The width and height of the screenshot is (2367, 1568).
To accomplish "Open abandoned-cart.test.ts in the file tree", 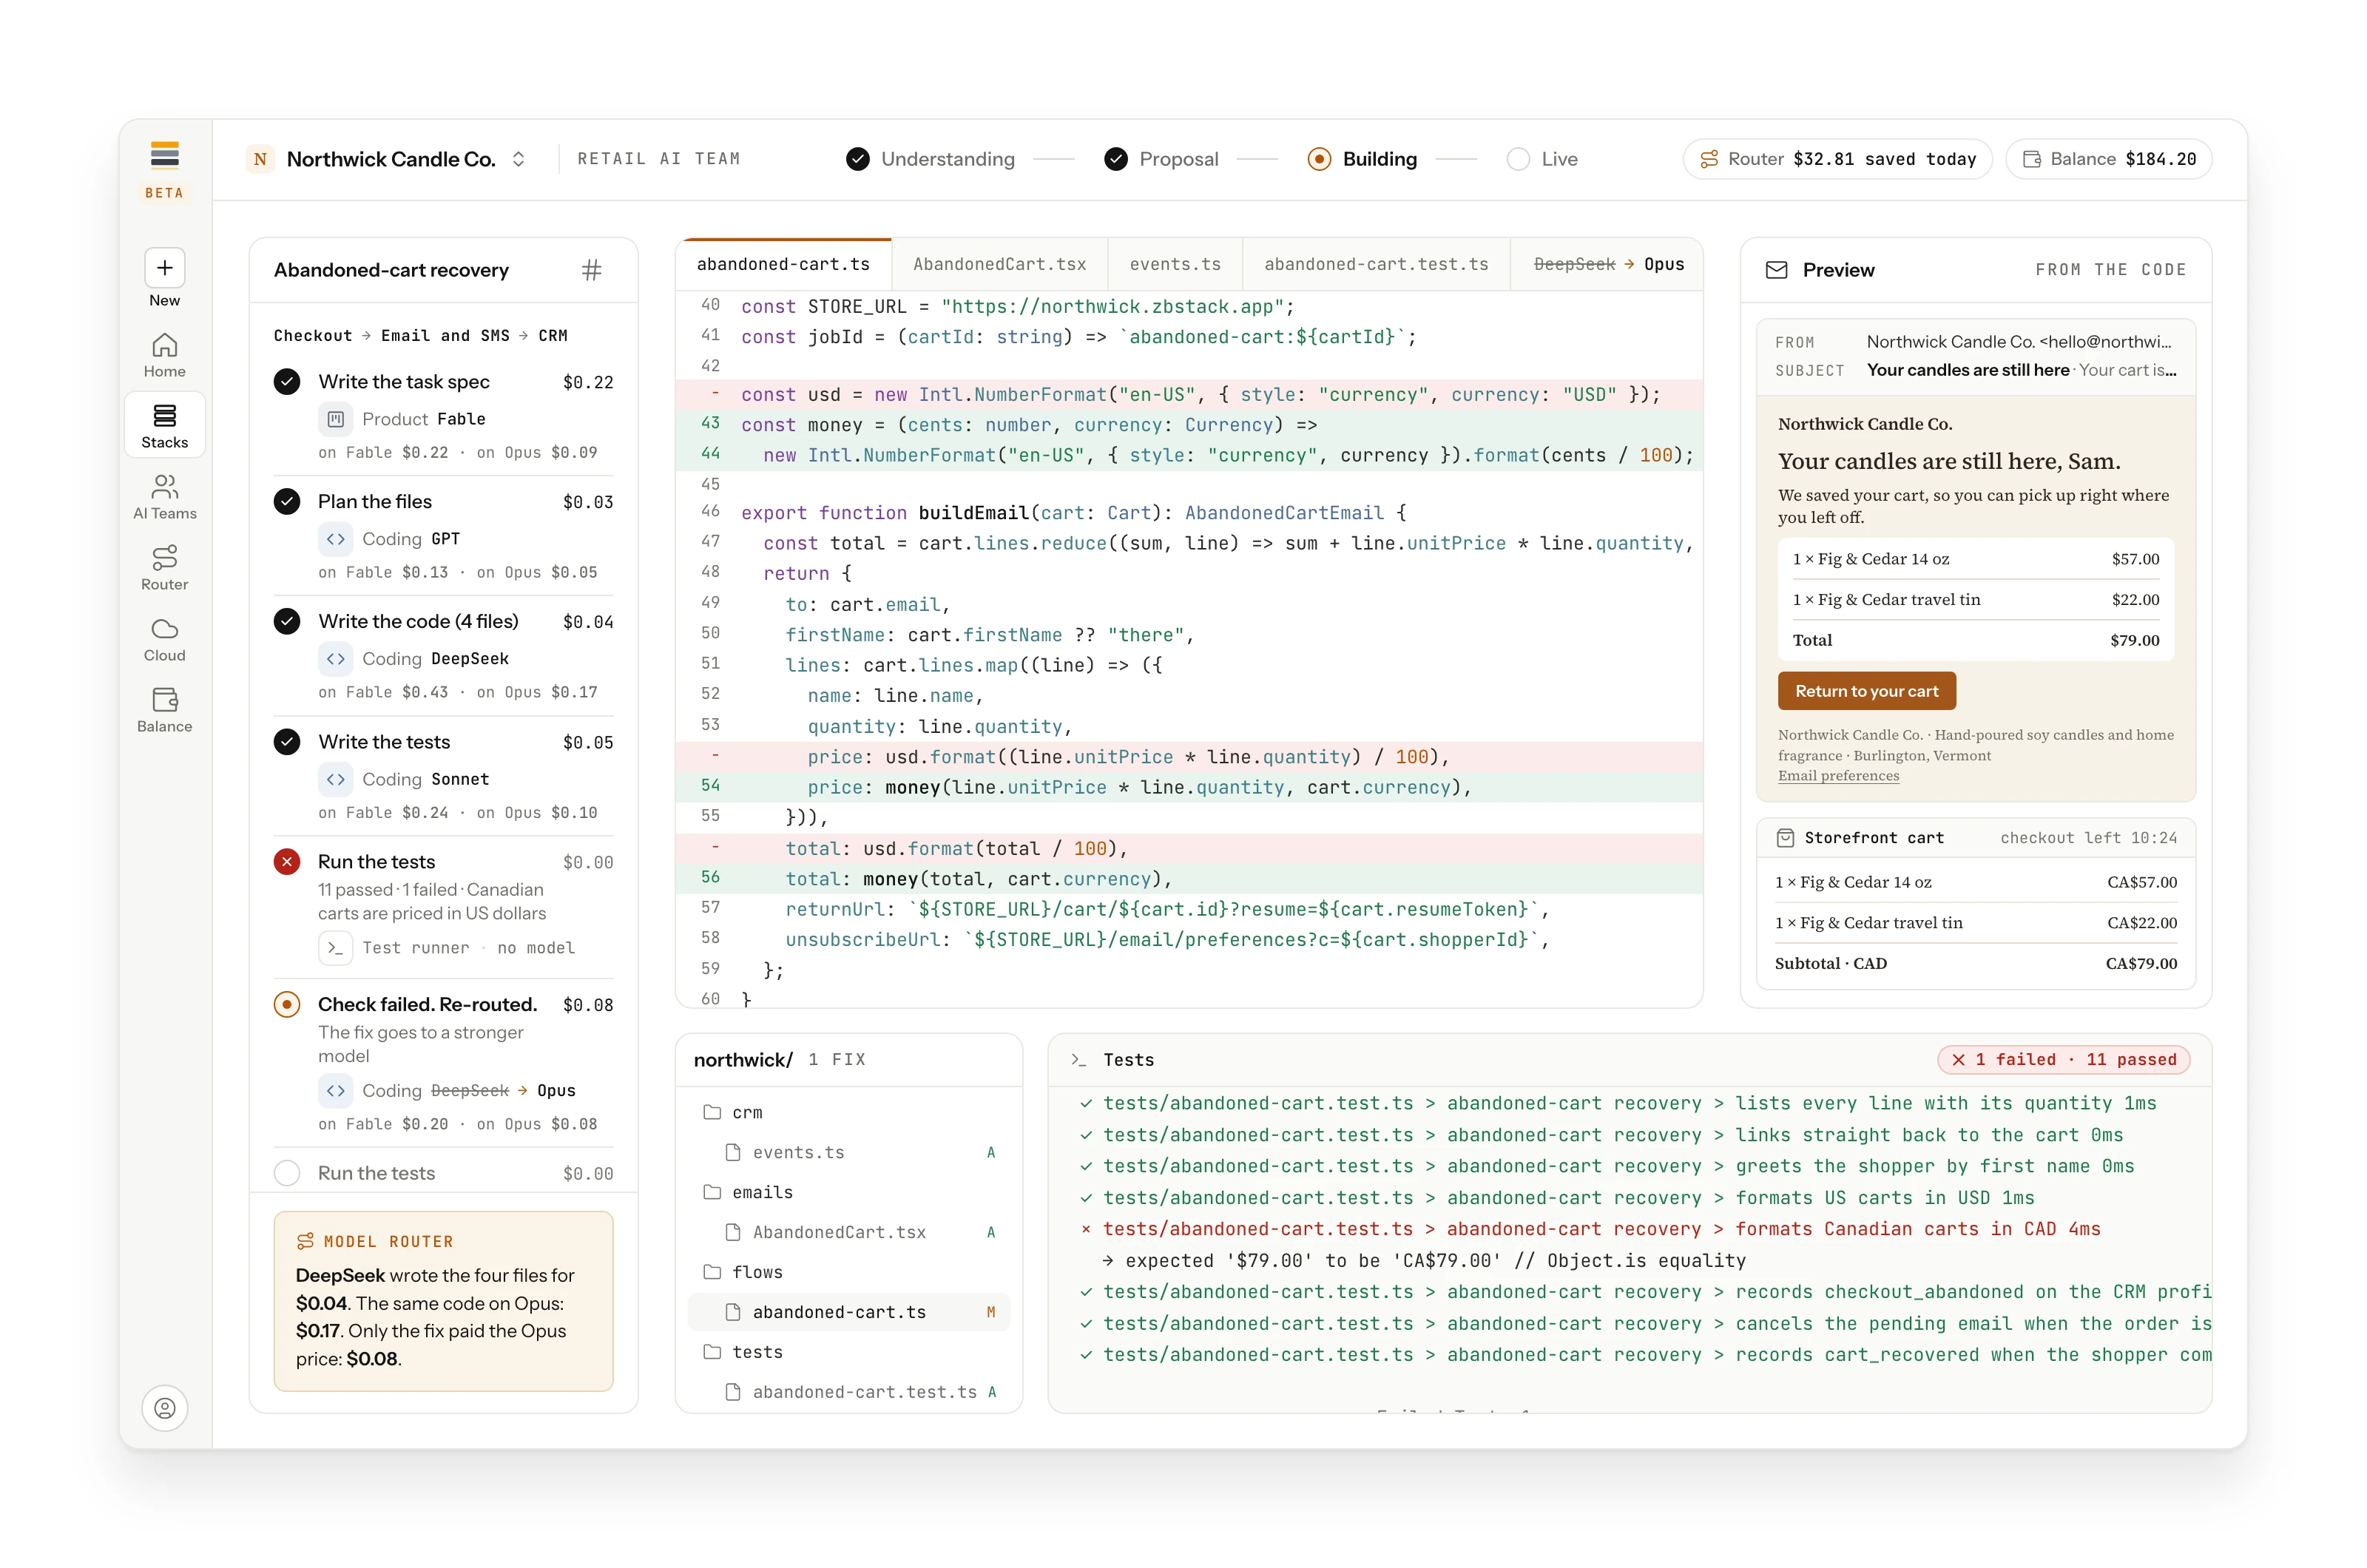I will click(x=849, y=1392).
